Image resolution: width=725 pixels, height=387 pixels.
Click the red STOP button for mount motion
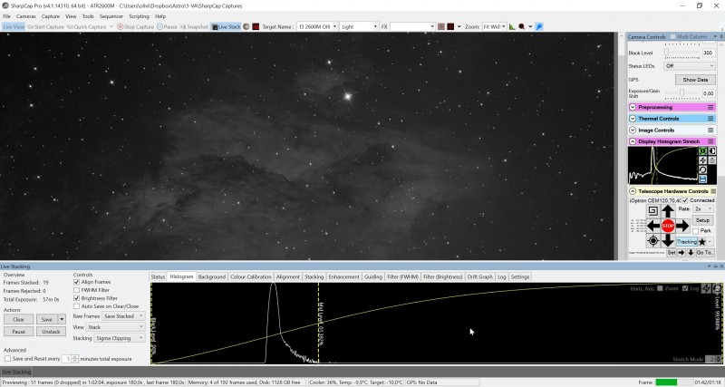pos(668,226)
